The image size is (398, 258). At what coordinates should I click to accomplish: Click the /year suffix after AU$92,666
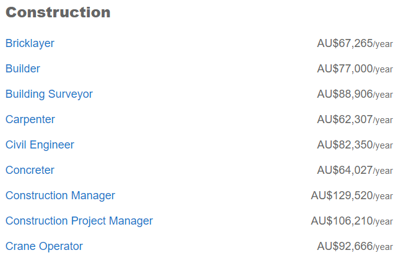[x=383, y=247]
